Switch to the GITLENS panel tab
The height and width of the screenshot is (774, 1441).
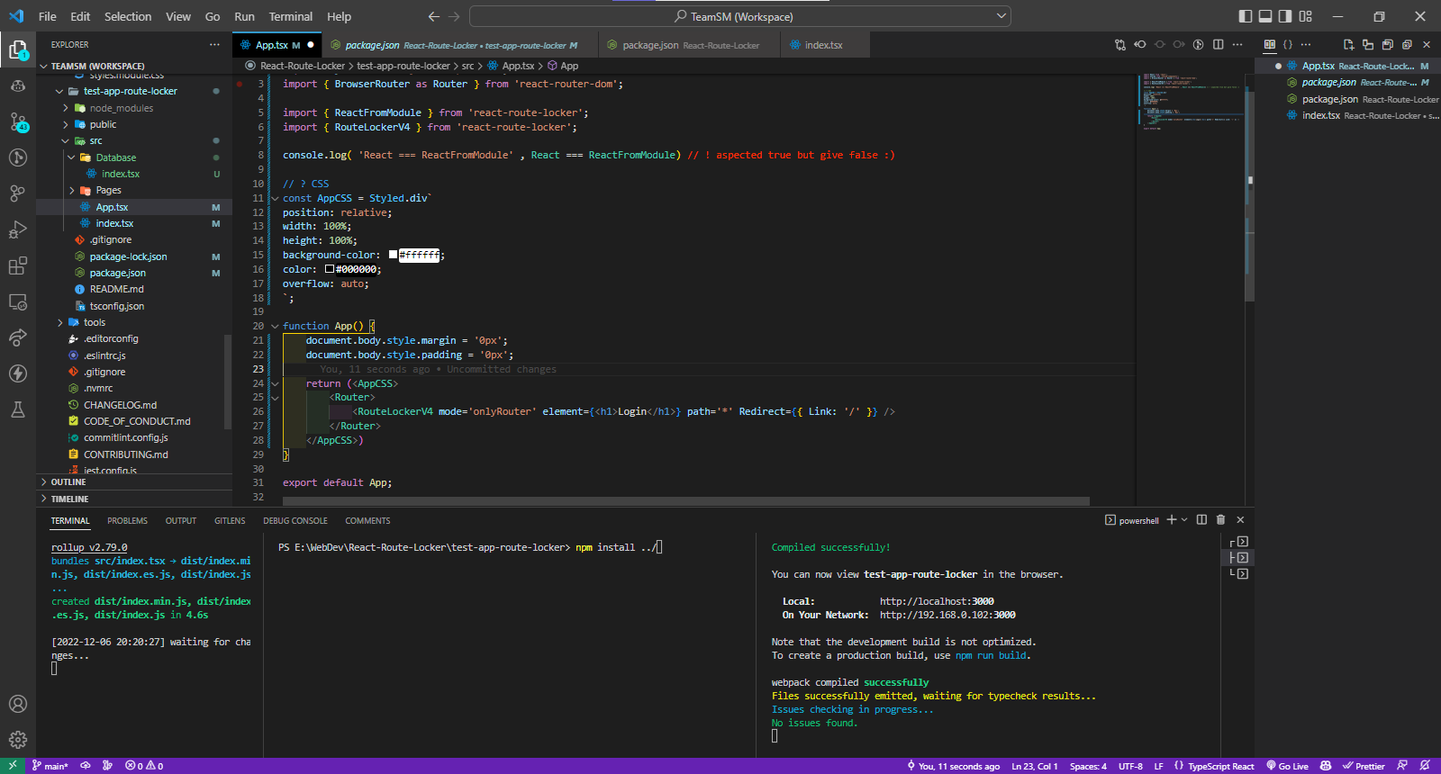[230, 520]
